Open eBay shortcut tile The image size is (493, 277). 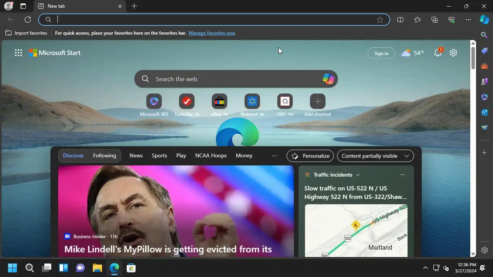point(220,105)
